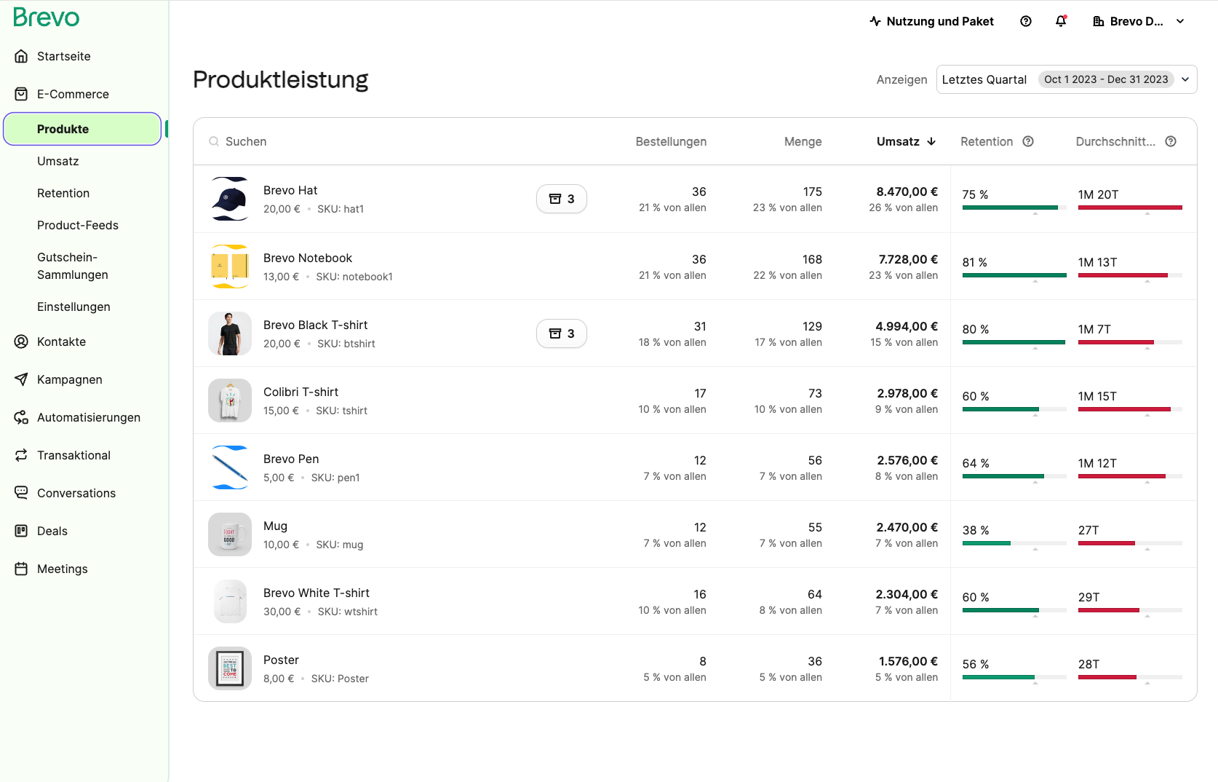Select Produkte in the sidebar
This screenshot has width=1218, height=782.
point(82,129)
